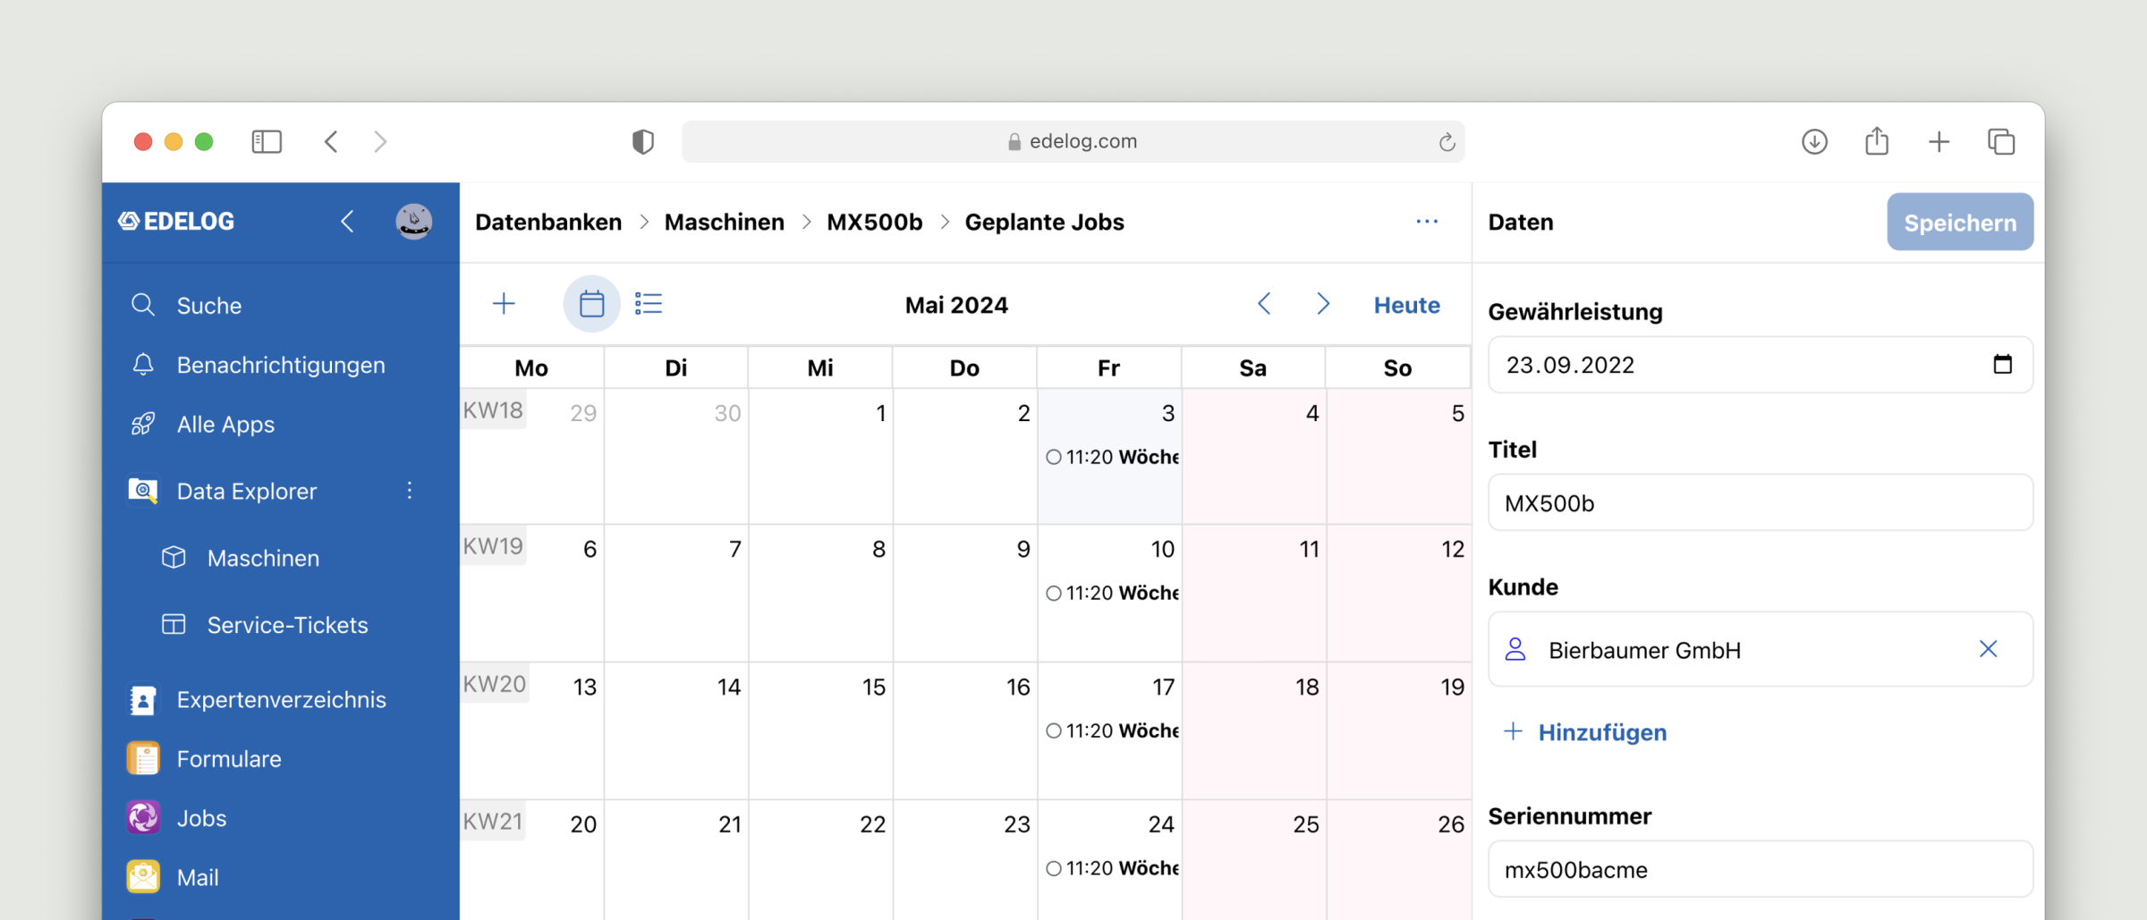Collapse the EDELOG sidebar
Screen dimensions: 2147x920
click(347, 221)
